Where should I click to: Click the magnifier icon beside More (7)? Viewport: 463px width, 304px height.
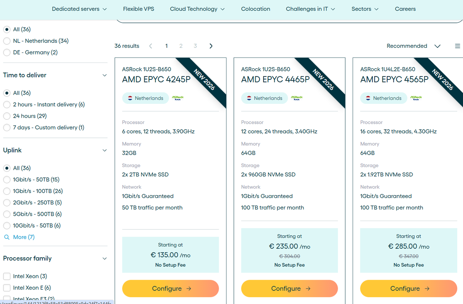click(x=7, y=237)
